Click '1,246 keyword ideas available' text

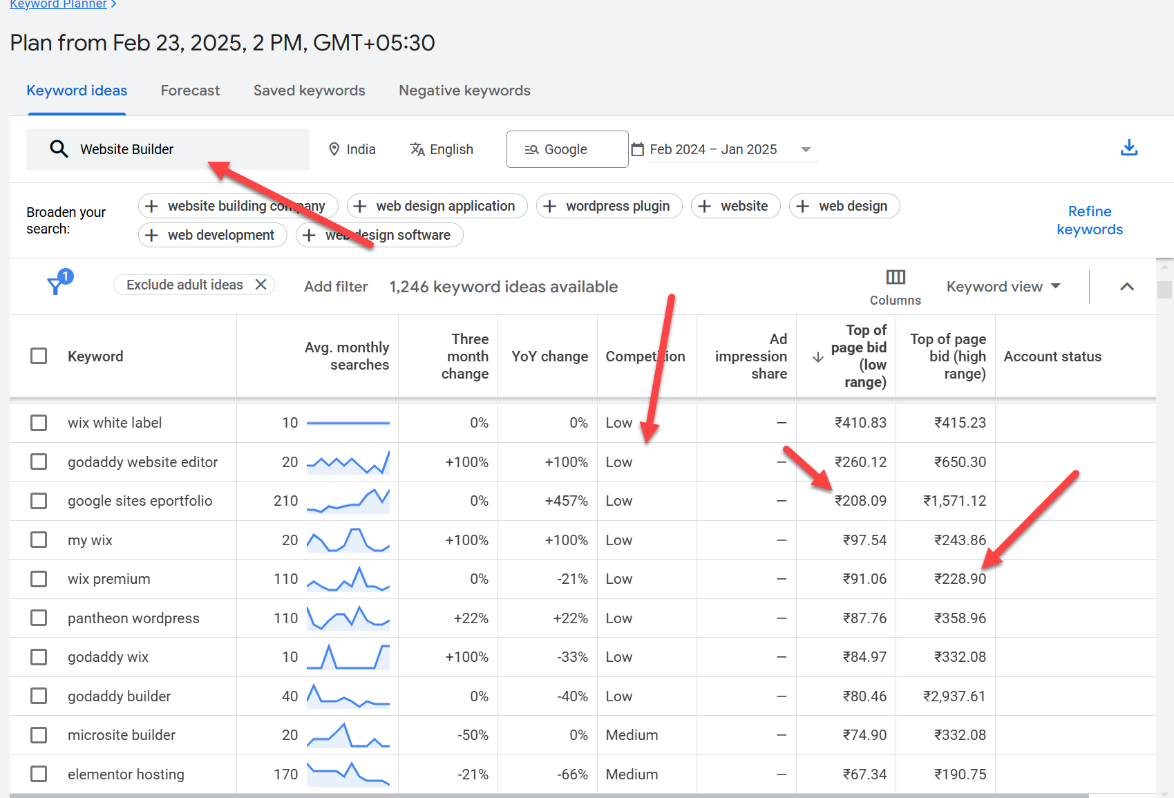504,287
